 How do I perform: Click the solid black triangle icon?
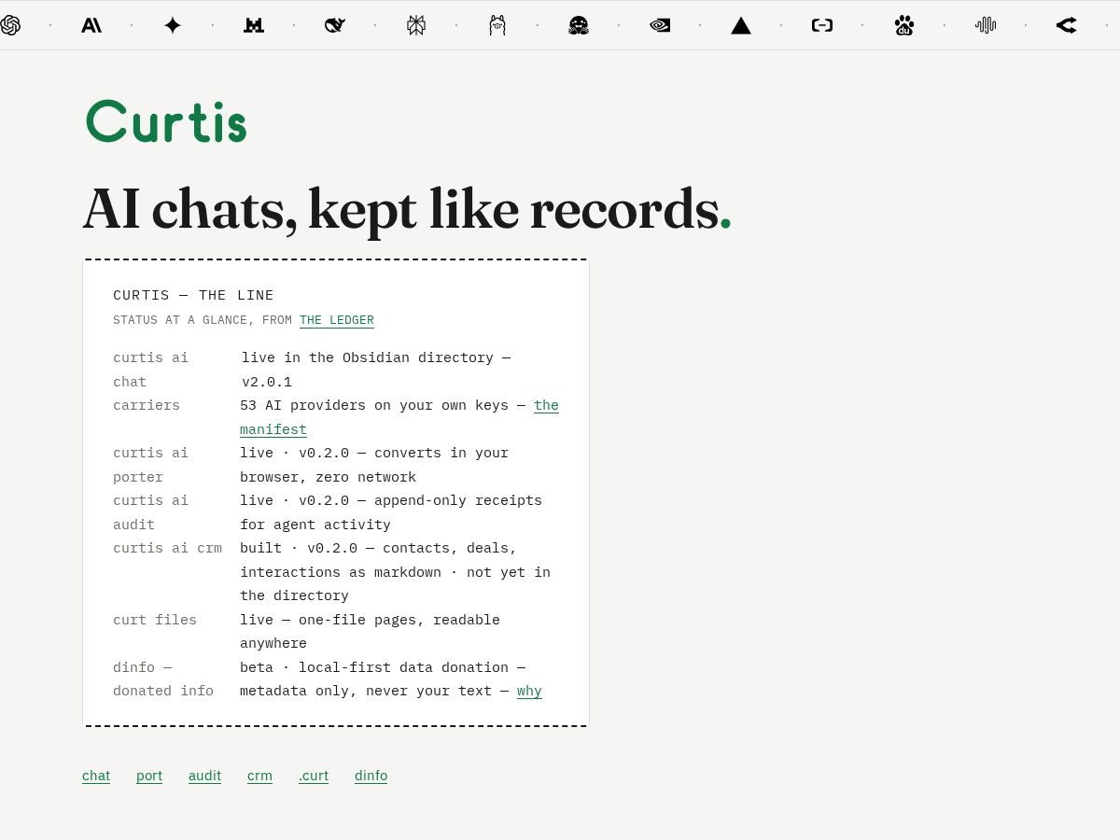tap(741, 25)
